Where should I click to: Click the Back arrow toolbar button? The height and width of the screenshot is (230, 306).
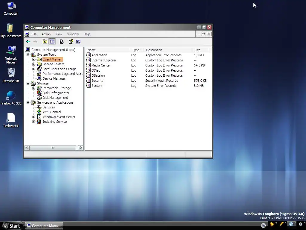click(x=28, y=42)
